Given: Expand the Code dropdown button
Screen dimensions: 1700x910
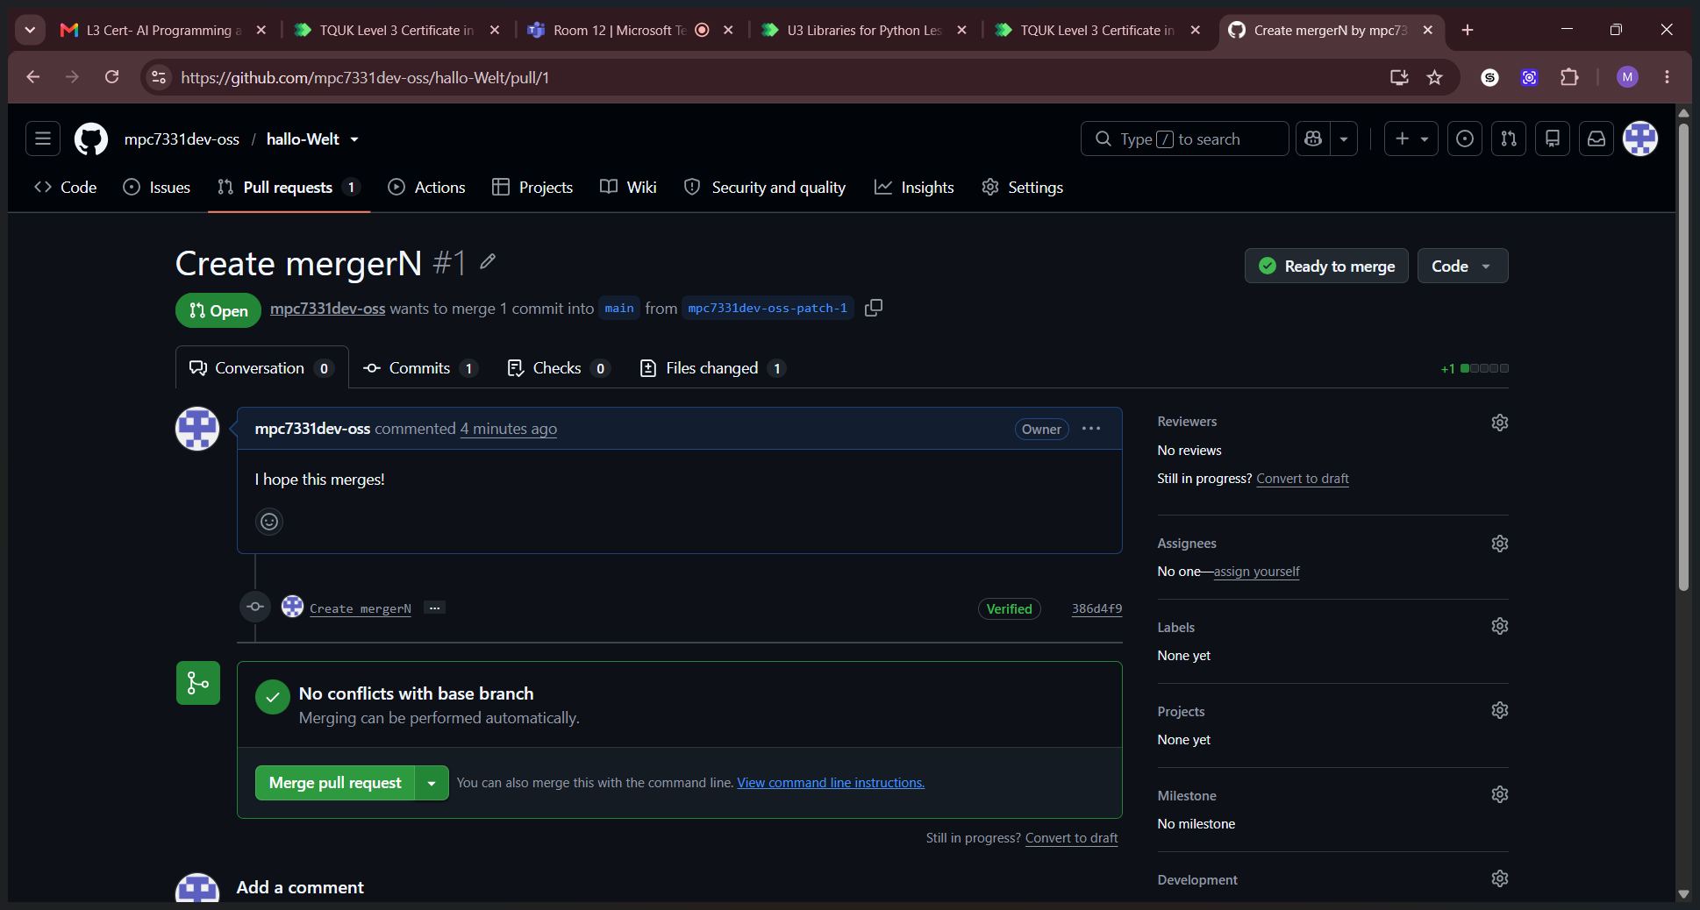Looking at the screenshot, I should point(1462,266).
